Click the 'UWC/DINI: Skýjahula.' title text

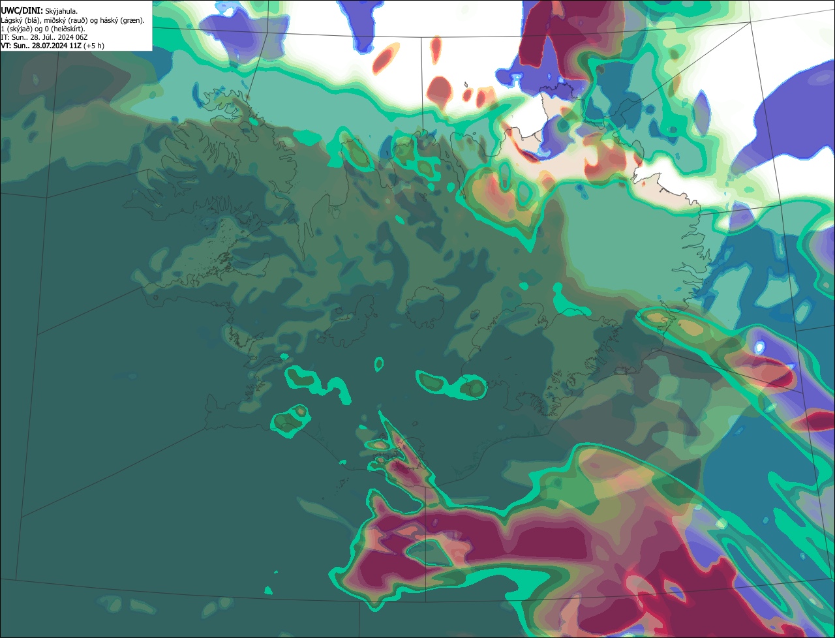[x=39, y=11]
